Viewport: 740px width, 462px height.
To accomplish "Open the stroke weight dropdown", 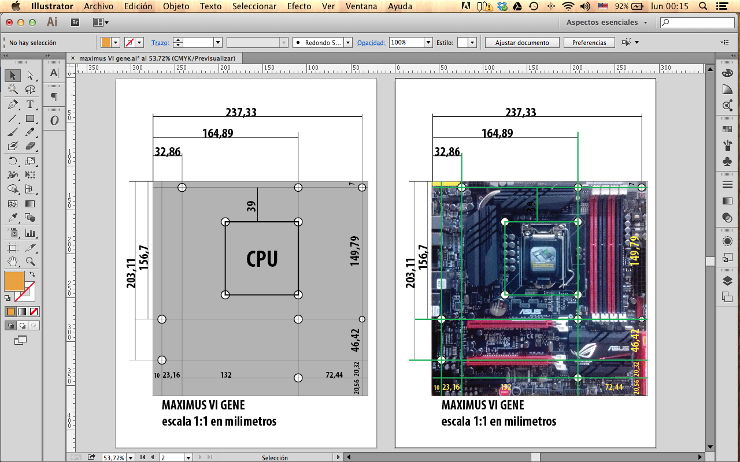I will tap(218, 43).
